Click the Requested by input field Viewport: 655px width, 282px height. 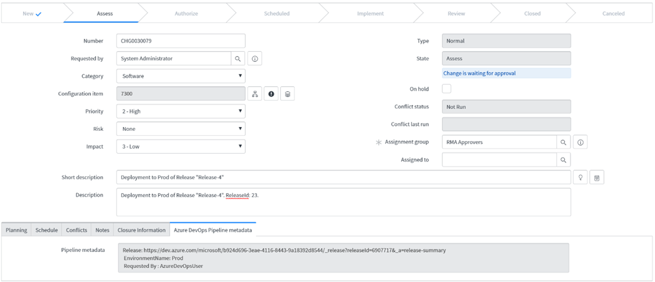174,59
